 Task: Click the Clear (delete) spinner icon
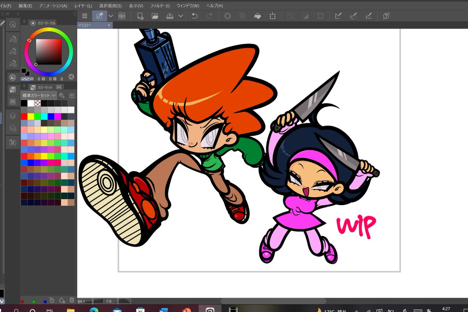[x=227, y=16]
